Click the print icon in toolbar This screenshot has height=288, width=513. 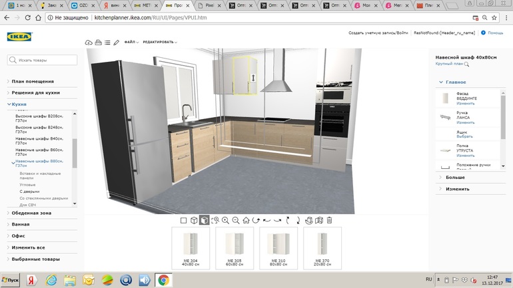point(98,43)
